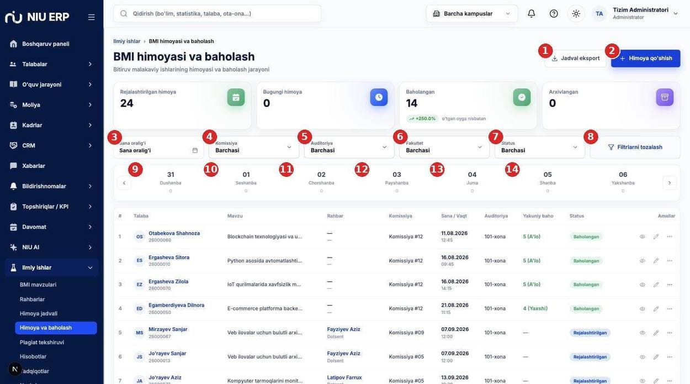
Task: Open the Barcha kampuslar campus dropdown
Action: click(472, 13)
